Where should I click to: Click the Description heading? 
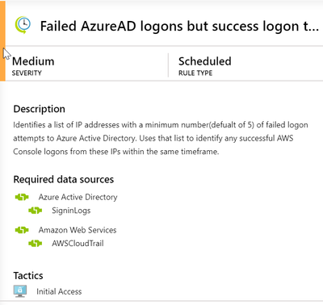pos(40,109)
